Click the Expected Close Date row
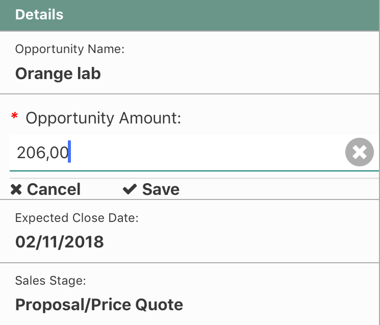380x325 pixels. (x=190, y=231)
